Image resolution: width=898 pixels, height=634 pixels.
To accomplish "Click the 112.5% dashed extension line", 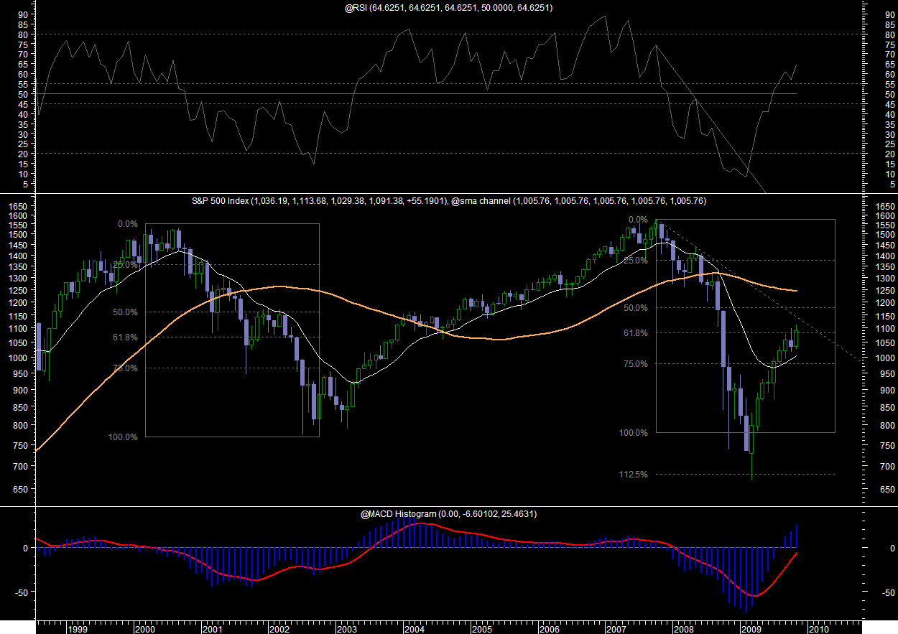I will coord(746,474).
